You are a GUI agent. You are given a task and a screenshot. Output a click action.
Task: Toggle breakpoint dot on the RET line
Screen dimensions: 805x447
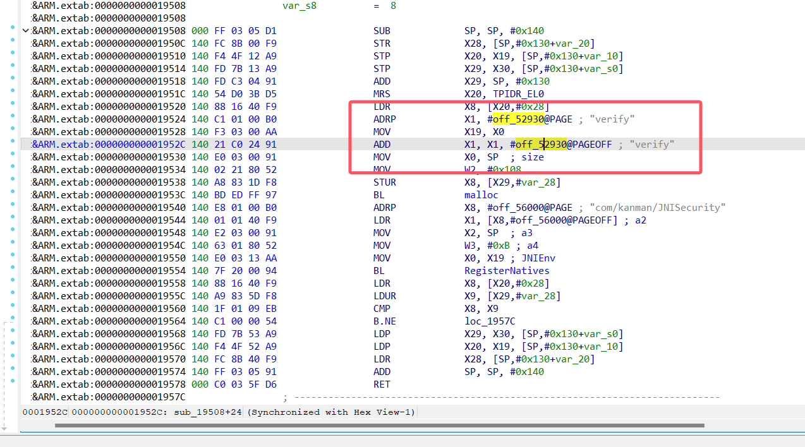(13, 381)
